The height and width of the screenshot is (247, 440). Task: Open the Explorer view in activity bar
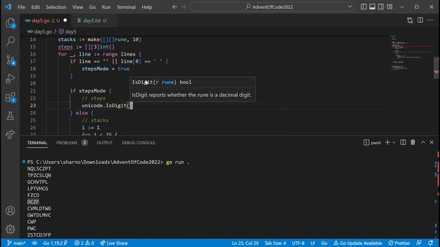point(10,23)
